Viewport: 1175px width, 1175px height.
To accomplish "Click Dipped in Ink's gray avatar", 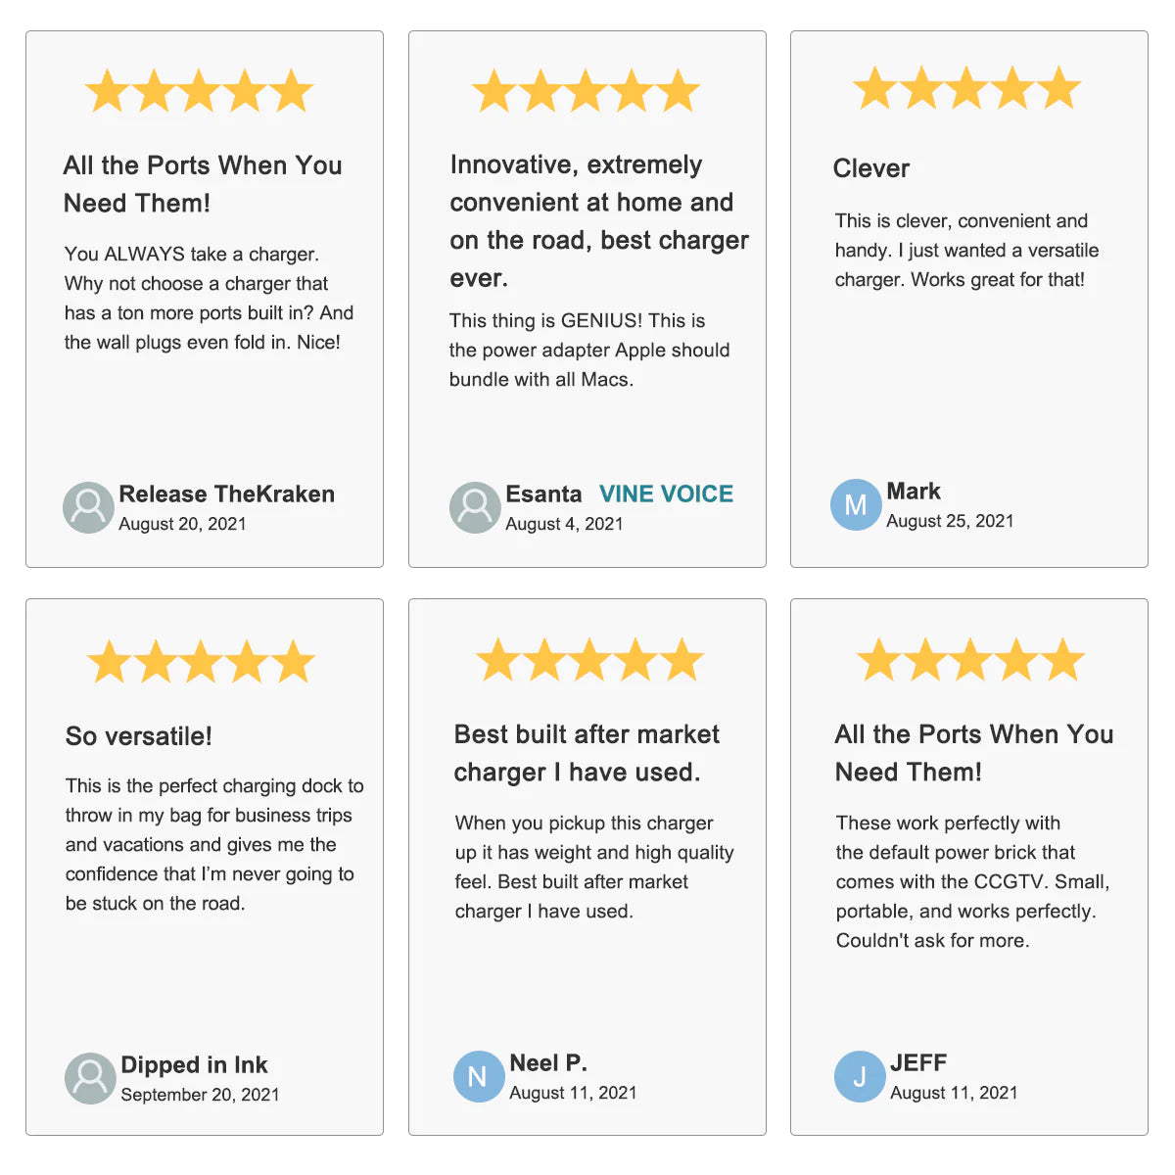I will click(x=90, y=1078).
